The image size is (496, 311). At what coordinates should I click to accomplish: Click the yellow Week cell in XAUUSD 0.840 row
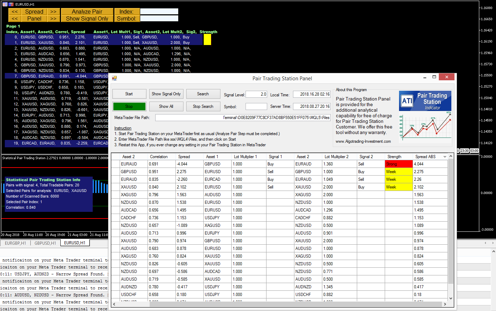399,187
